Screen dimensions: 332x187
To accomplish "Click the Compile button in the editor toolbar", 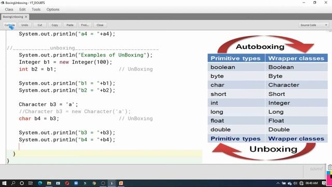I will pyautogui.click(x=9, y=25).
